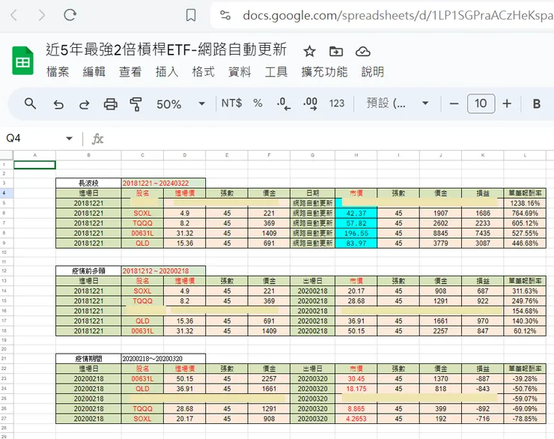Select red price cell 18.175
The width and height of the screenshot is (554, 439).
point(356,389)
